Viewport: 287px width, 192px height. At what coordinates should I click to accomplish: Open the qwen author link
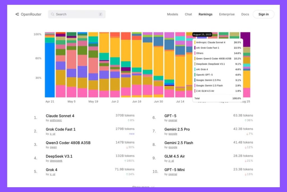pyautogui.click(x=53, y=147)
